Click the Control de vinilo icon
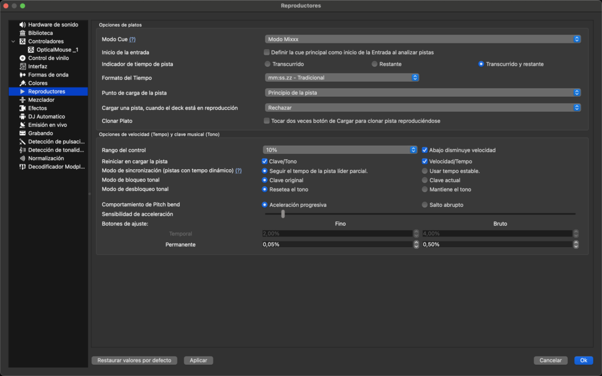 (x=23, y=58)
